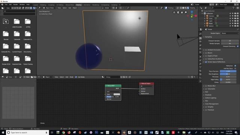Viewport: 240px width, 135px height.
Task: Click the viewport View menu button
Action: point(59,8)
